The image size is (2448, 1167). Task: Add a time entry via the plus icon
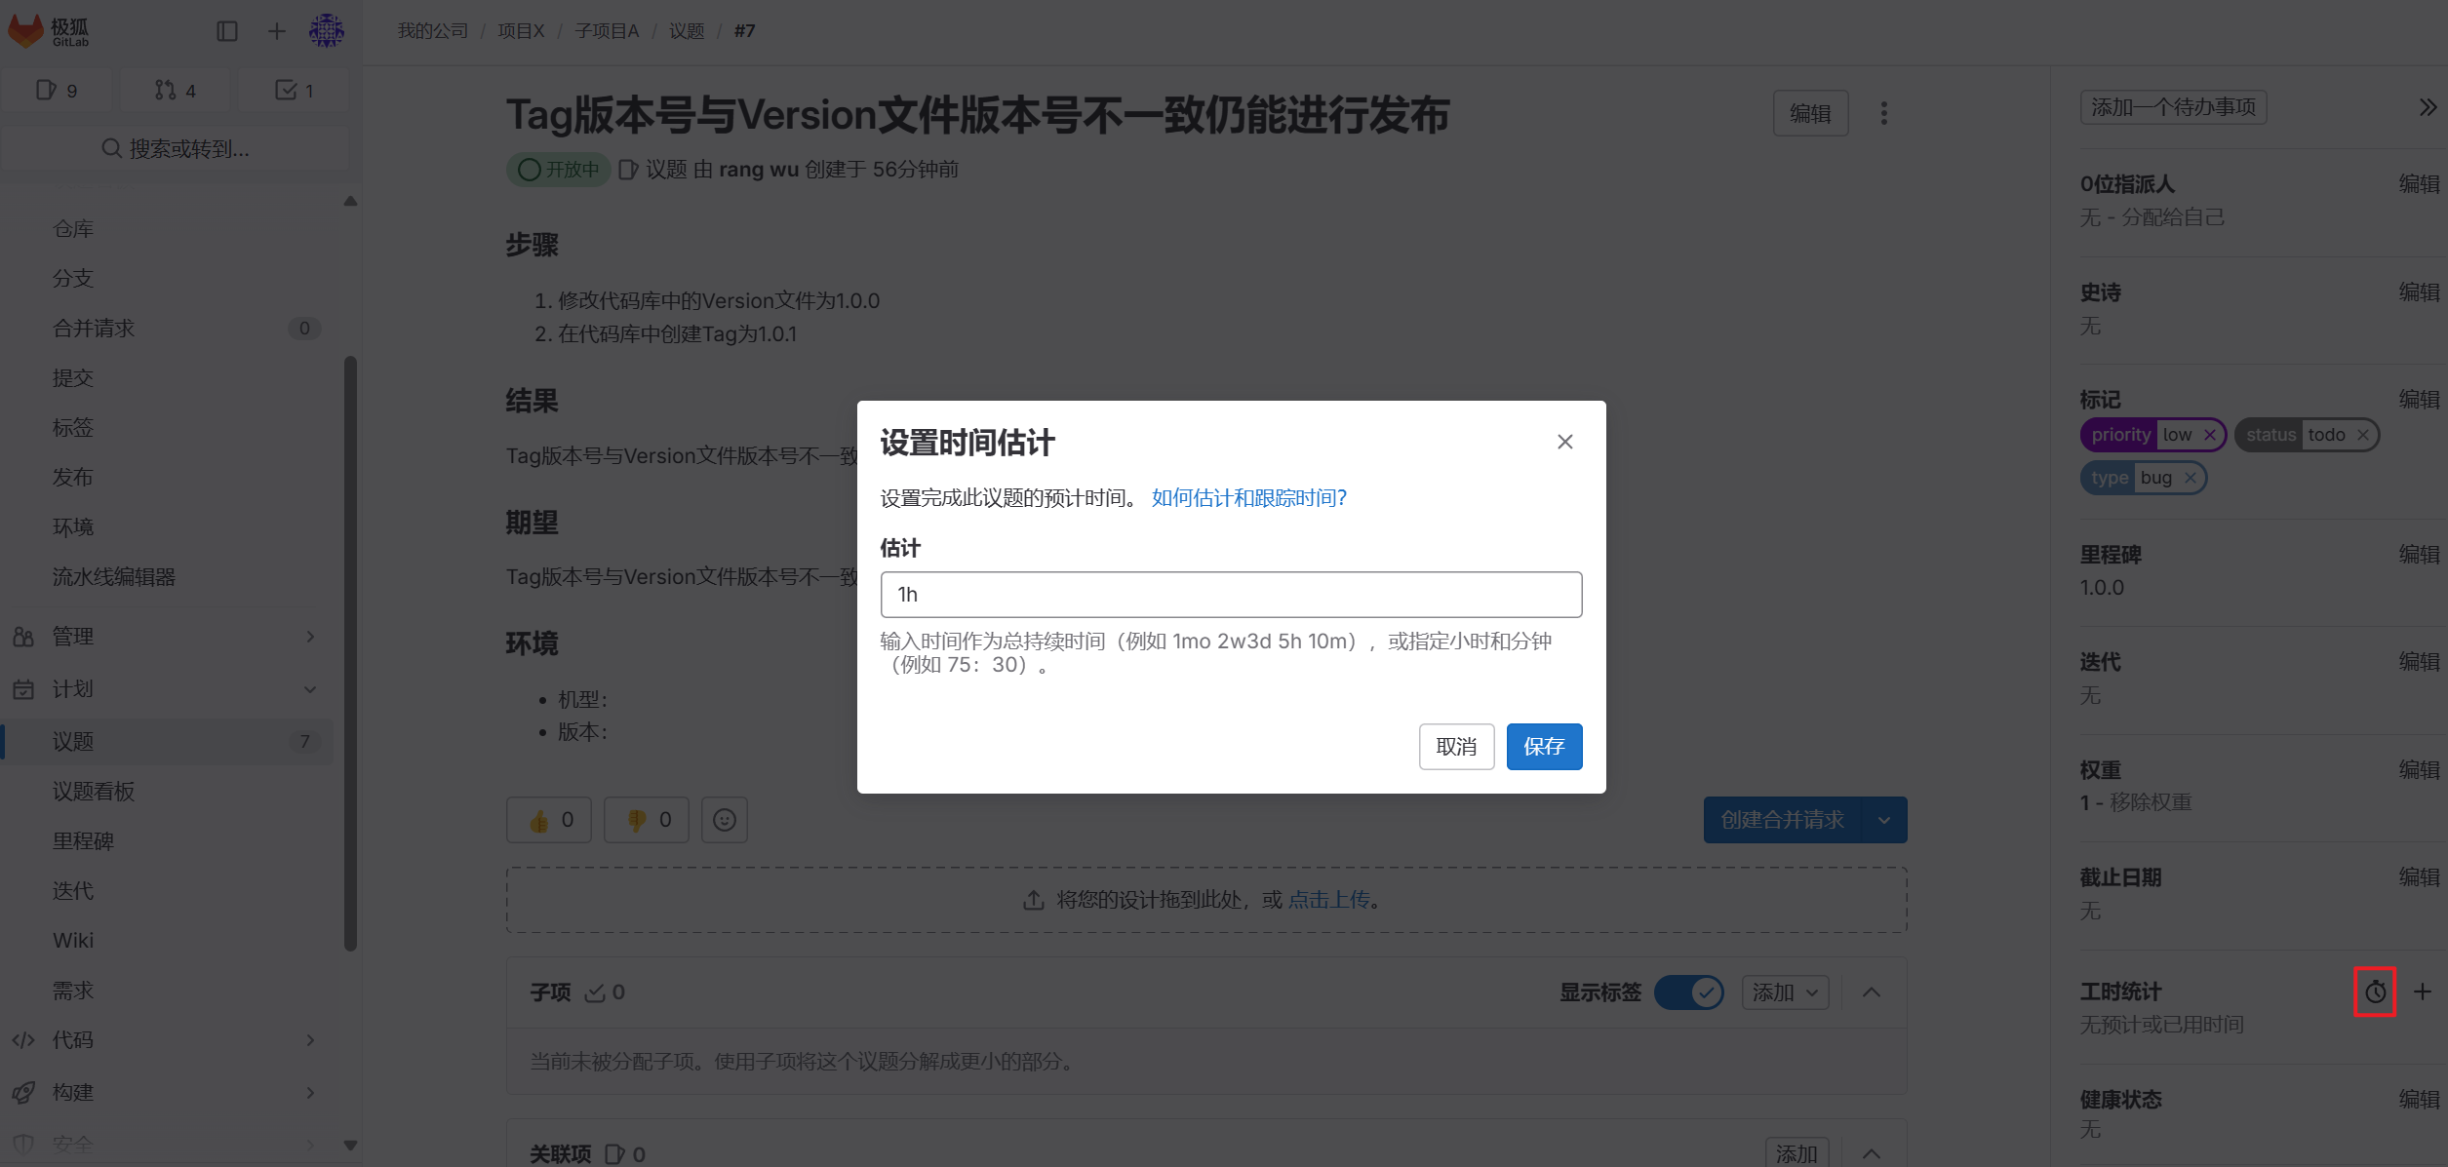(2423, 992)
